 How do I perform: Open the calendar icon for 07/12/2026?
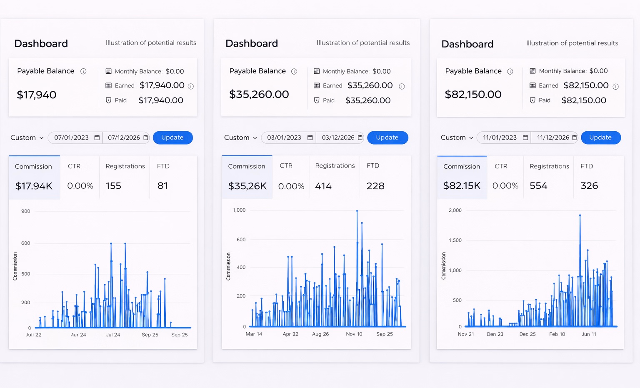145,138
